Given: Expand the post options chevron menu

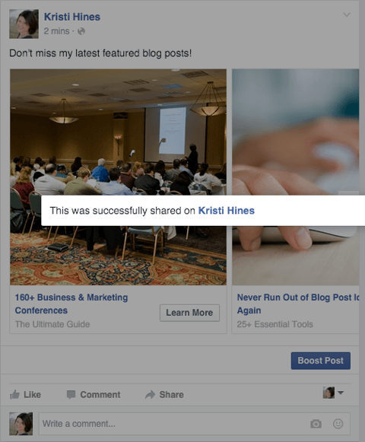Looking at the screenshot, I should click(347, 14).
